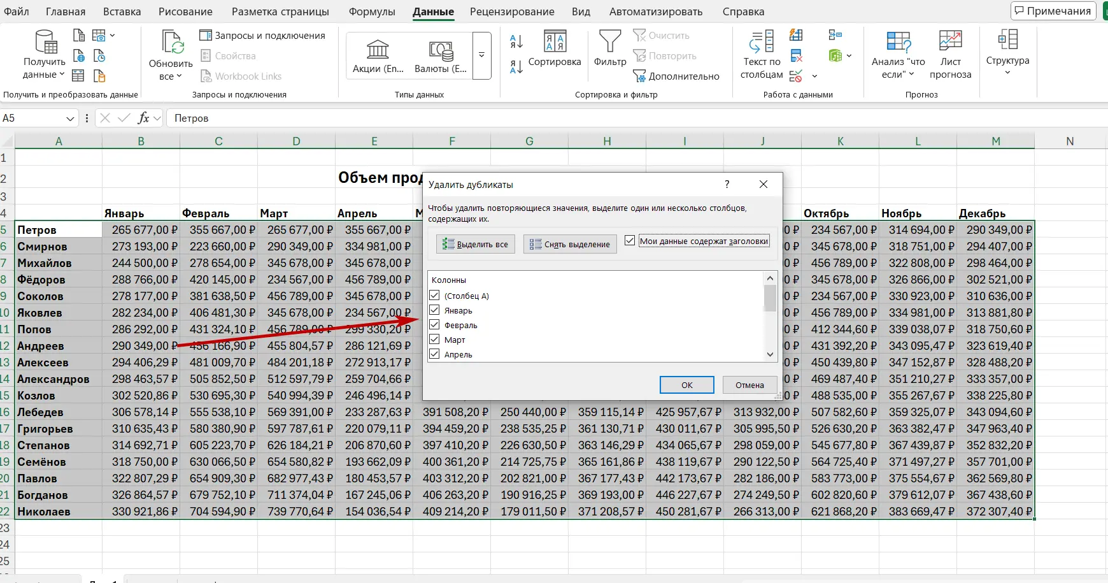Click the Текст по столбцам icon
The image size is (1108, 583).
coord(762,55)
